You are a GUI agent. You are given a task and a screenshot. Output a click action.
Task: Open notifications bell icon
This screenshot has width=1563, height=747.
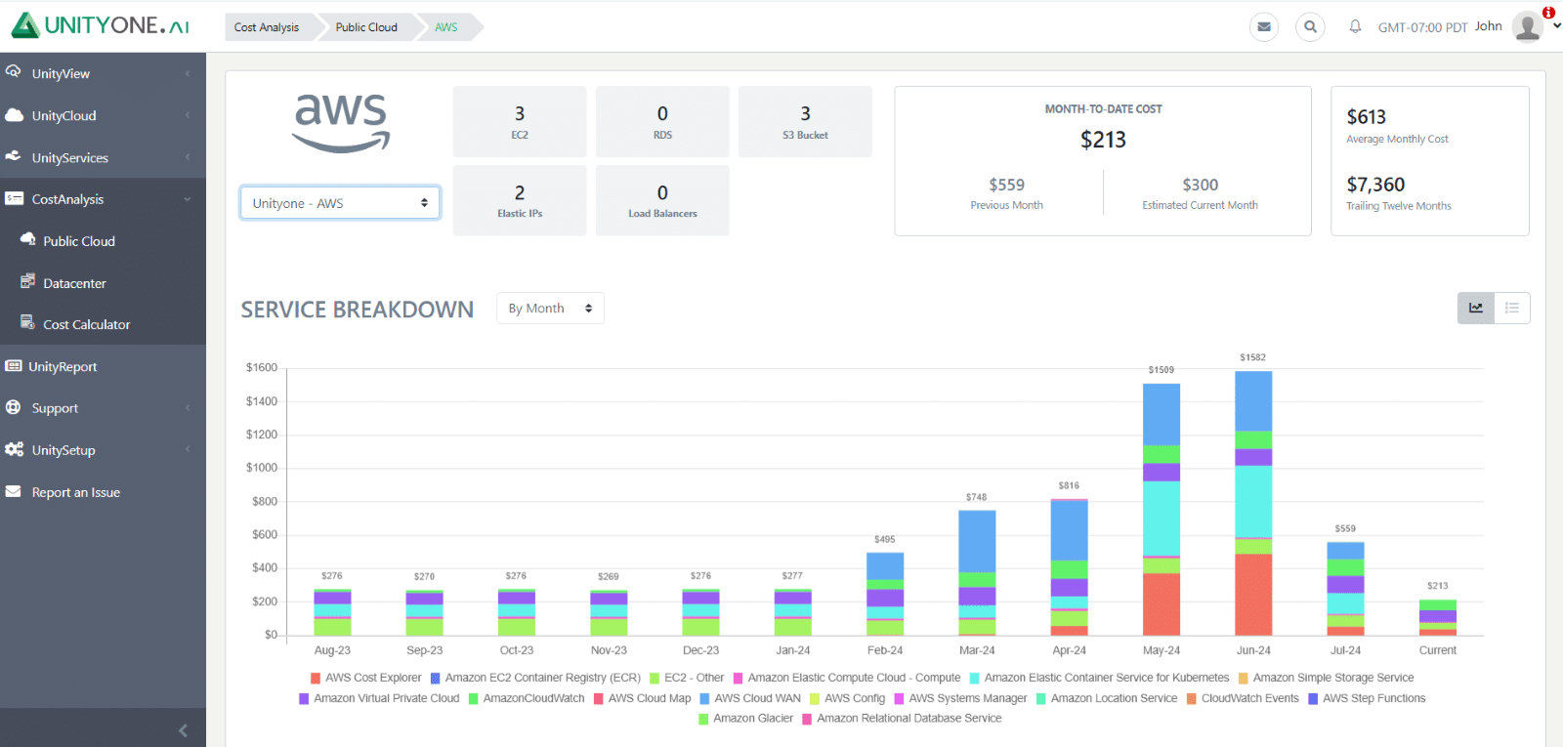[1355, 27]
